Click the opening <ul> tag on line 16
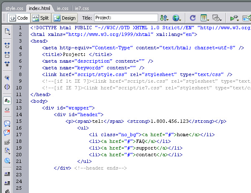251x193 pixels. [x=83, y=128]
